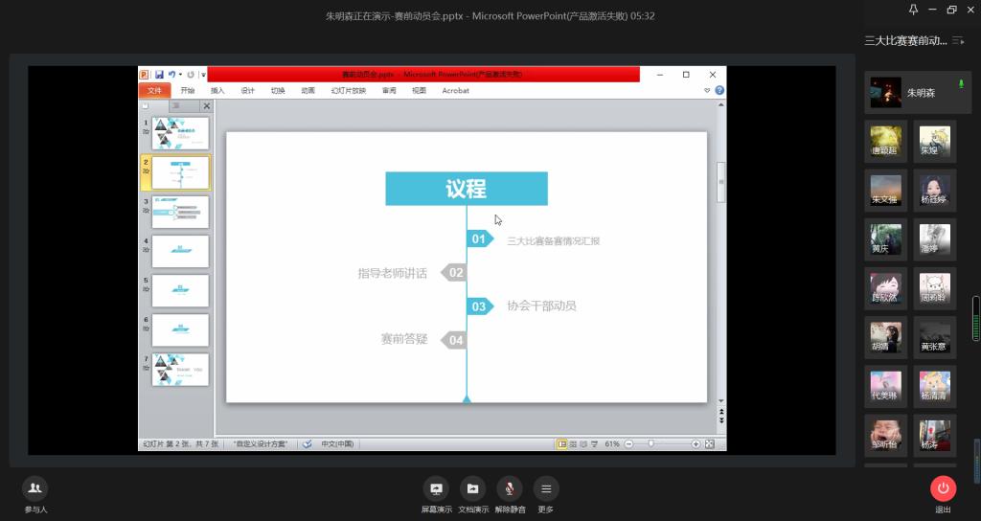Click fit slide to window icon
The width and height of the screenshot is (981, 521).
tap(710, 444)
